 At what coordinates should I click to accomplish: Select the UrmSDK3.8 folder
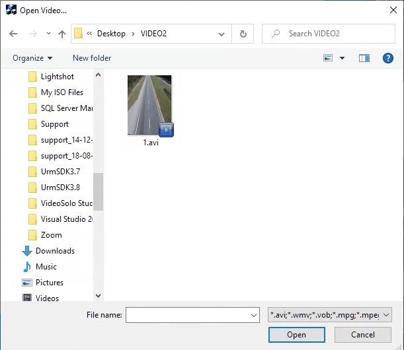click(x=60, y=188)
